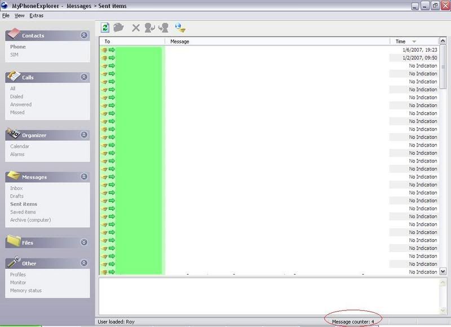Click the green refresh icon in toolbar
This screenshot has width=451, height=327.
pos(105,28)
